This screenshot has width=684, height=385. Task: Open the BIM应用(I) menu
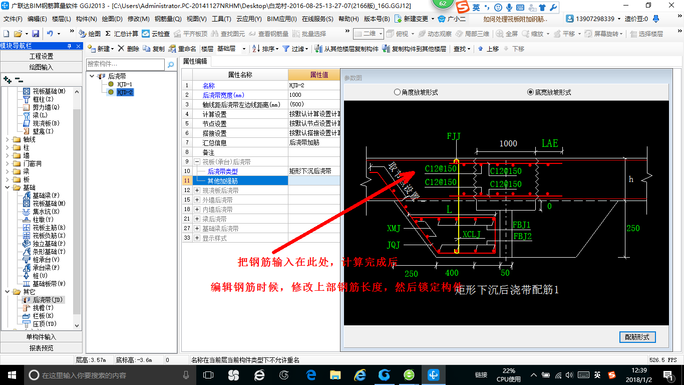[282, 19]
